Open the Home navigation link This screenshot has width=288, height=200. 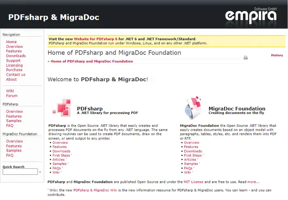point(11,42)
